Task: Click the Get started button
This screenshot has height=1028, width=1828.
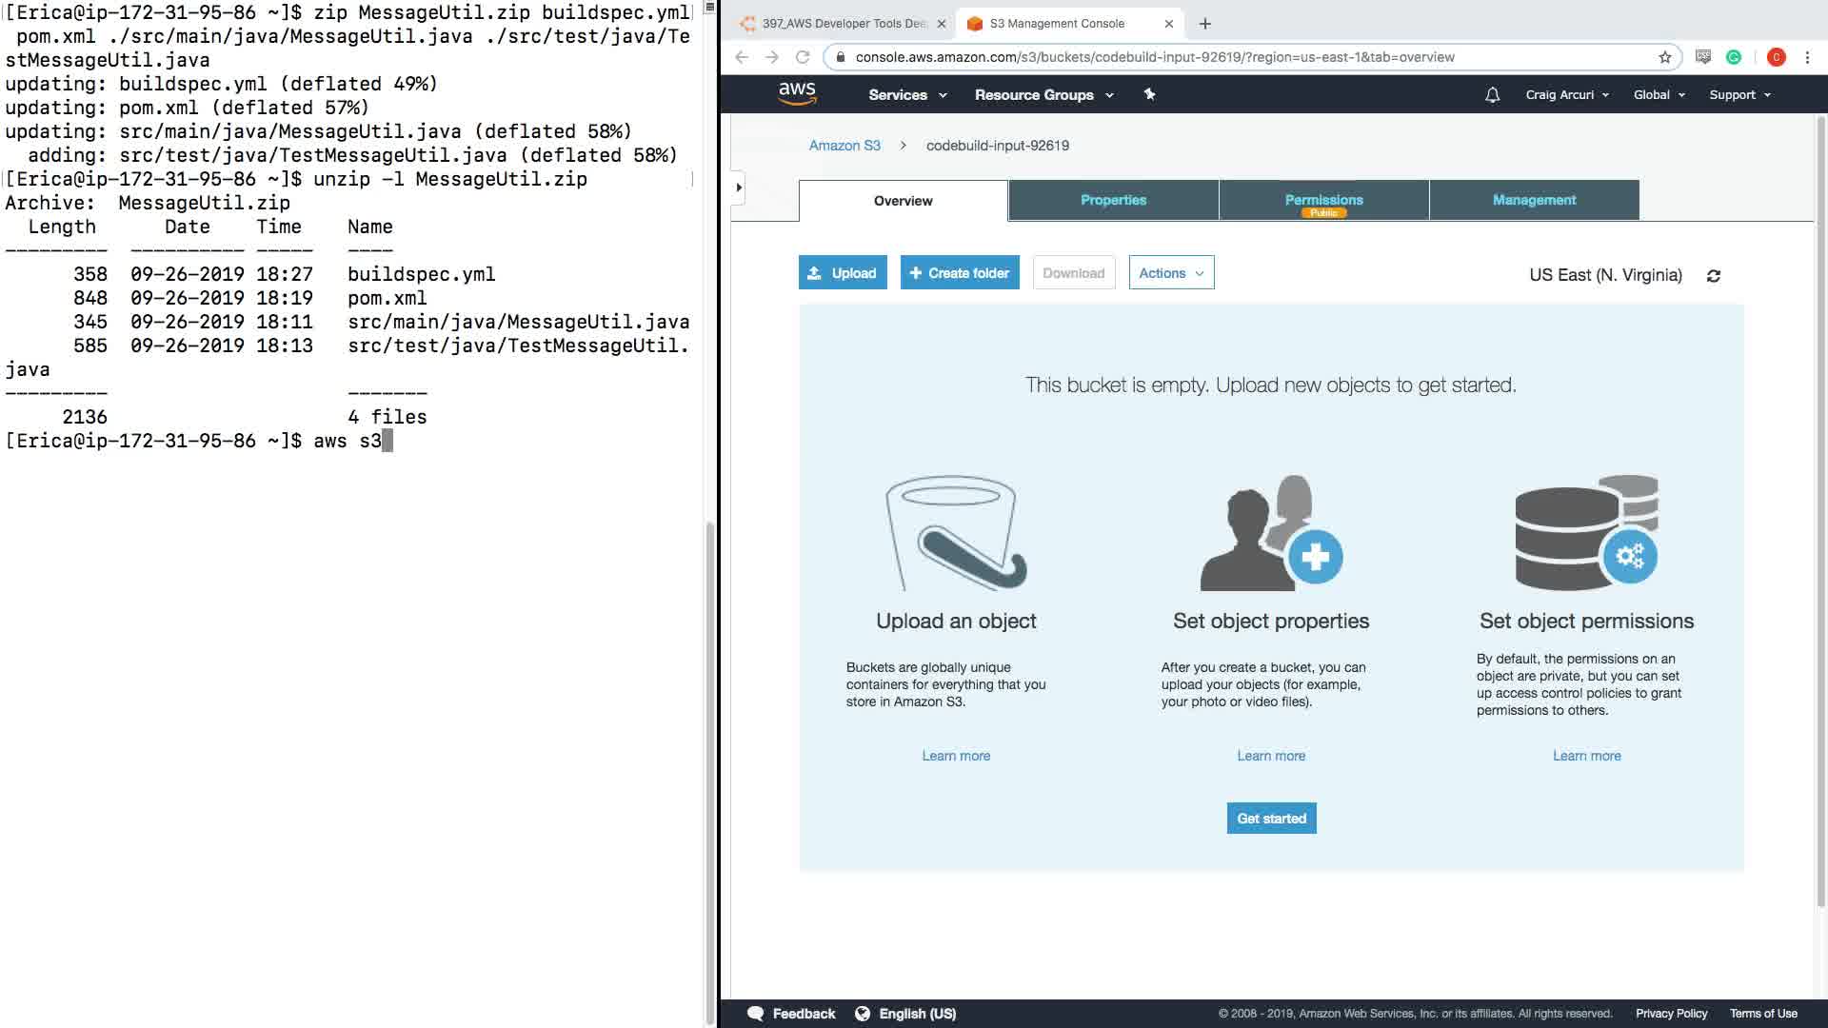Action: click(1271, 819)
